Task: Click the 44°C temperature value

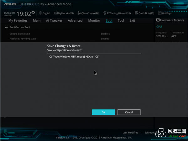Action: [x=174, y=36]
